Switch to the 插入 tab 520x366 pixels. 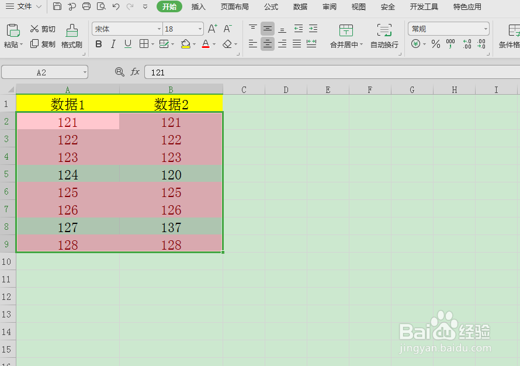click(x=198, y=6)
